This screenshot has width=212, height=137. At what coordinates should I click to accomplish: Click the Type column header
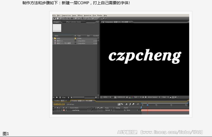(79, 36)
